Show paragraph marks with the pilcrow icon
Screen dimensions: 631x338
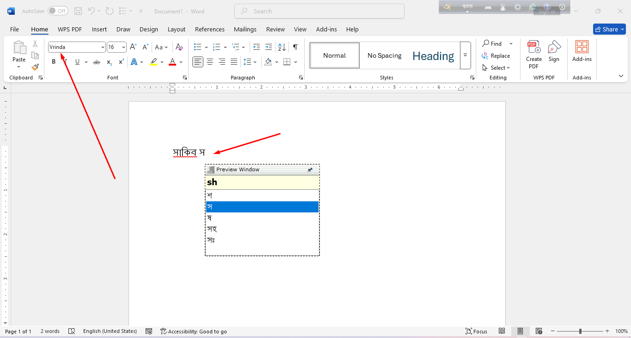pyautogui.click(x=295, y=47)
